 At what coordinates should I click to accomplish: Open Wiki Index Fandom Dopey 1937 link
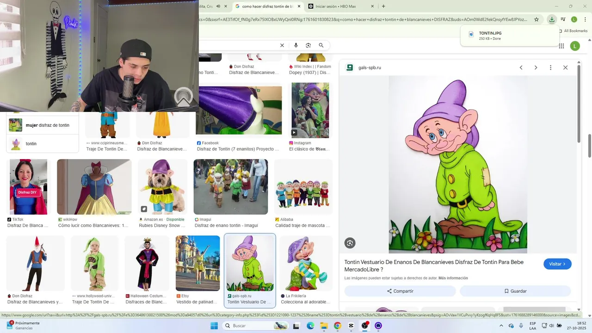pyautogui.click(x=310, y=69)
